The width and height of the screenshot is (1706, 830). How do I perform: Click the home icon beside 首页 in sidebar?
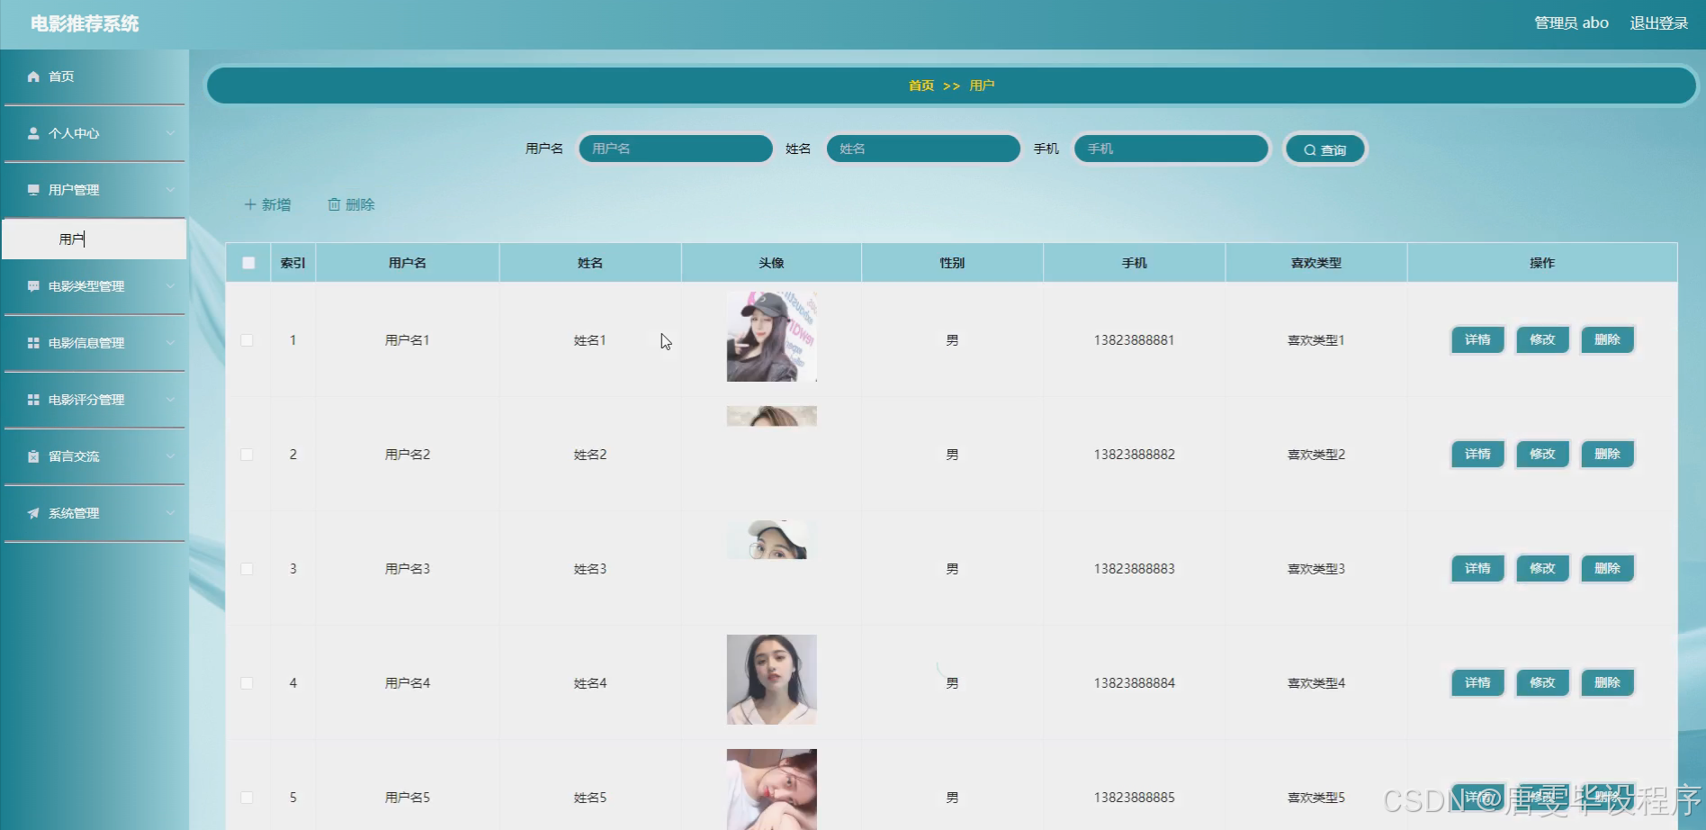coord(33,77)
